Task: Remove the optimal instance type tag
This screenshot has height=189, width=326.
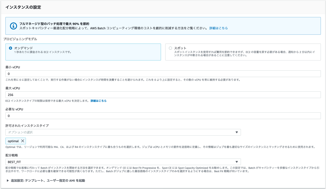Action: coord(23,141)
